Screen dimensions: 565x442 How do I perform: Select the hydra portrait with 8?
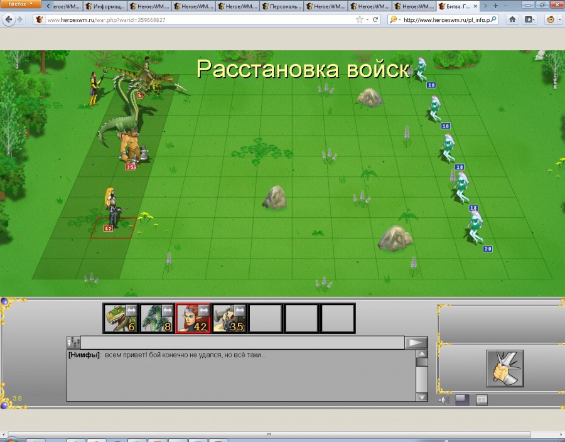157,318
